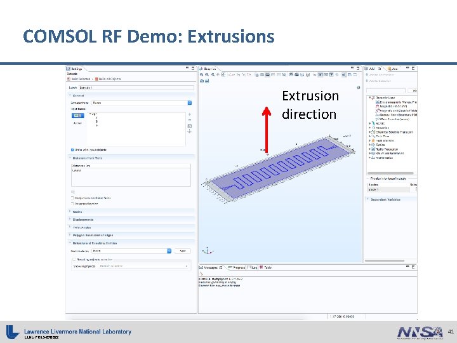Expand the Twist Angles section
The image size is (457, 343).
click(x=70, y=227)
